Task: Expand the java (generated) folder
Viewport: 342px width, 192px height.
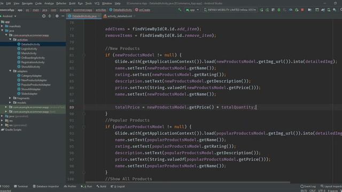Action: tap(2, 116)
